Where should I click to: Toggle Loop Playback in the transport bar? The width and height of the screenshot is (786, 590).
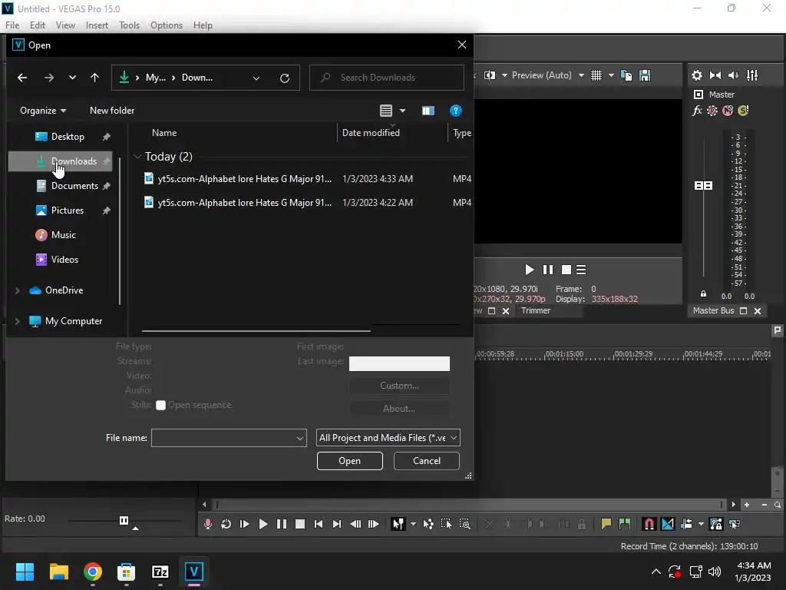(x=226, y=524)
